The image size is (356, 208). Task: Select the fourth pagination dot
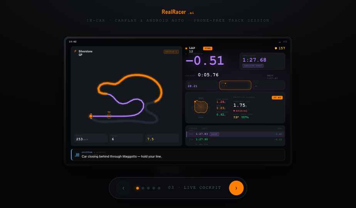coord(154,188)
